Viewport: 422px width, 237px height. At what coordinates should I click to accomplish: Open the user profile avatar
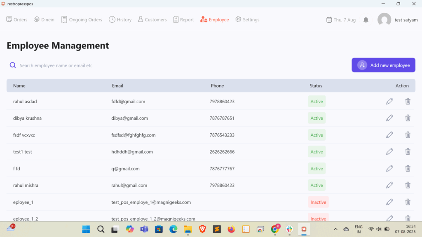click(x=384, y=20)
